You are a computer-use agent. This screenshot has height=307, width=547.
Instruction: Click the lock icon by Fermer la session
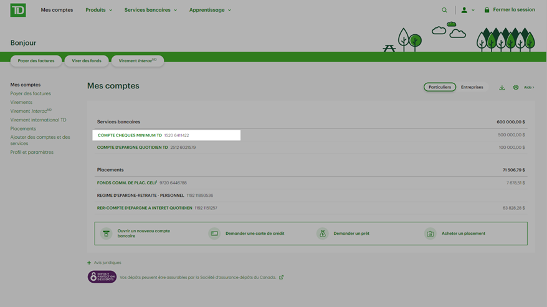coord(487,10)
